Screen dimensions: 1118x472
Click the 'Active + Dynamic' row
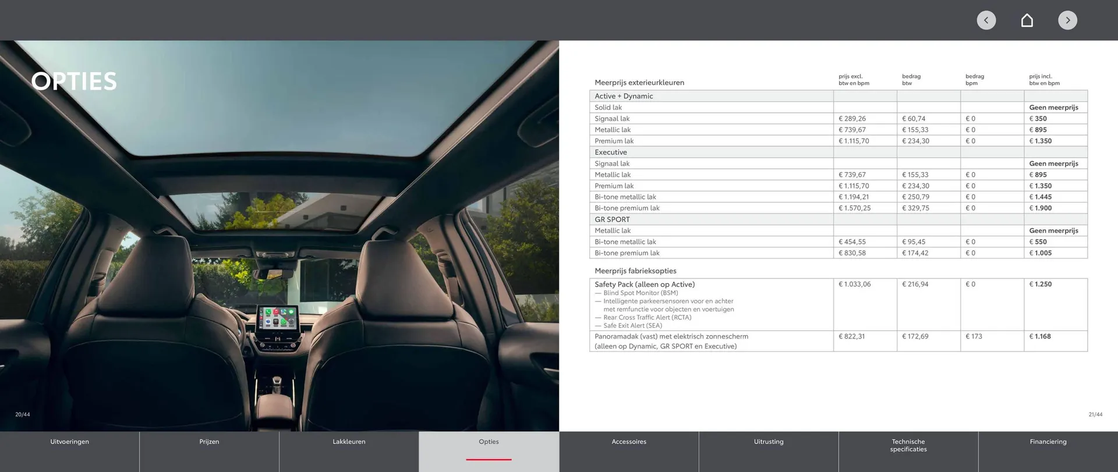click(x=838, y=96)
